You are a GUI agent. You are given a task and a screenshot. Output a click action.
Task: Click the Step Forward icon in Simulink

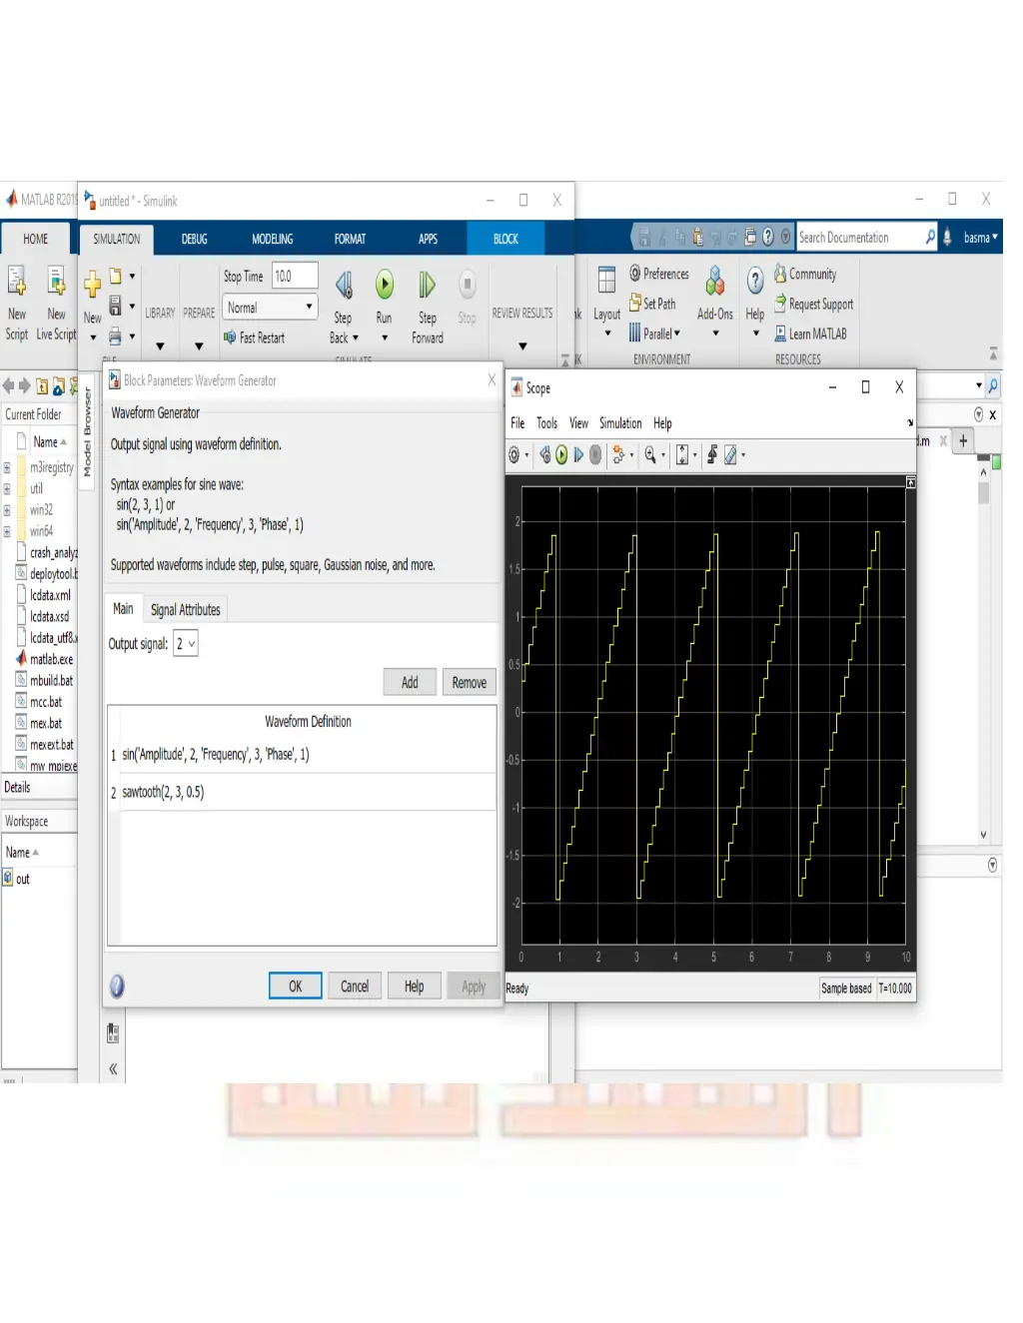tap(427, 285)
